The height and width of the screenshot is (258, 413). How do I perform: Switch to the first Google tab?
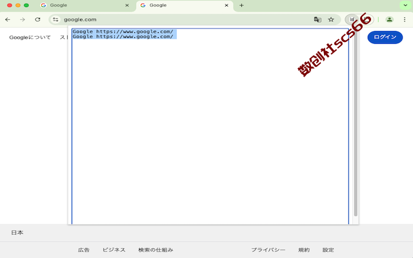(85, 6)
